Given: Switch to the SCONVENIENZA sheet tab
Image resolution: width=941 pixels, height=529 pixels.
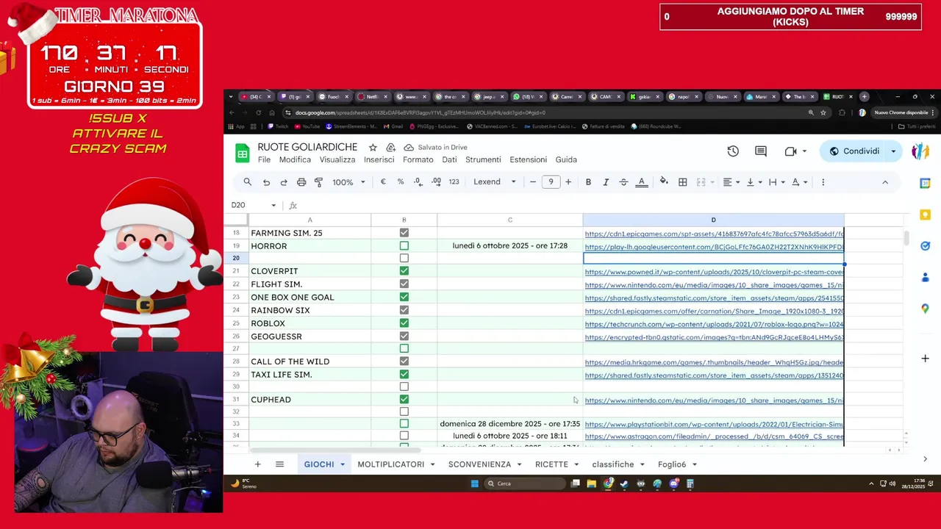Looking at the screenshot, I should pyautogui.click(x=479, y=464).
